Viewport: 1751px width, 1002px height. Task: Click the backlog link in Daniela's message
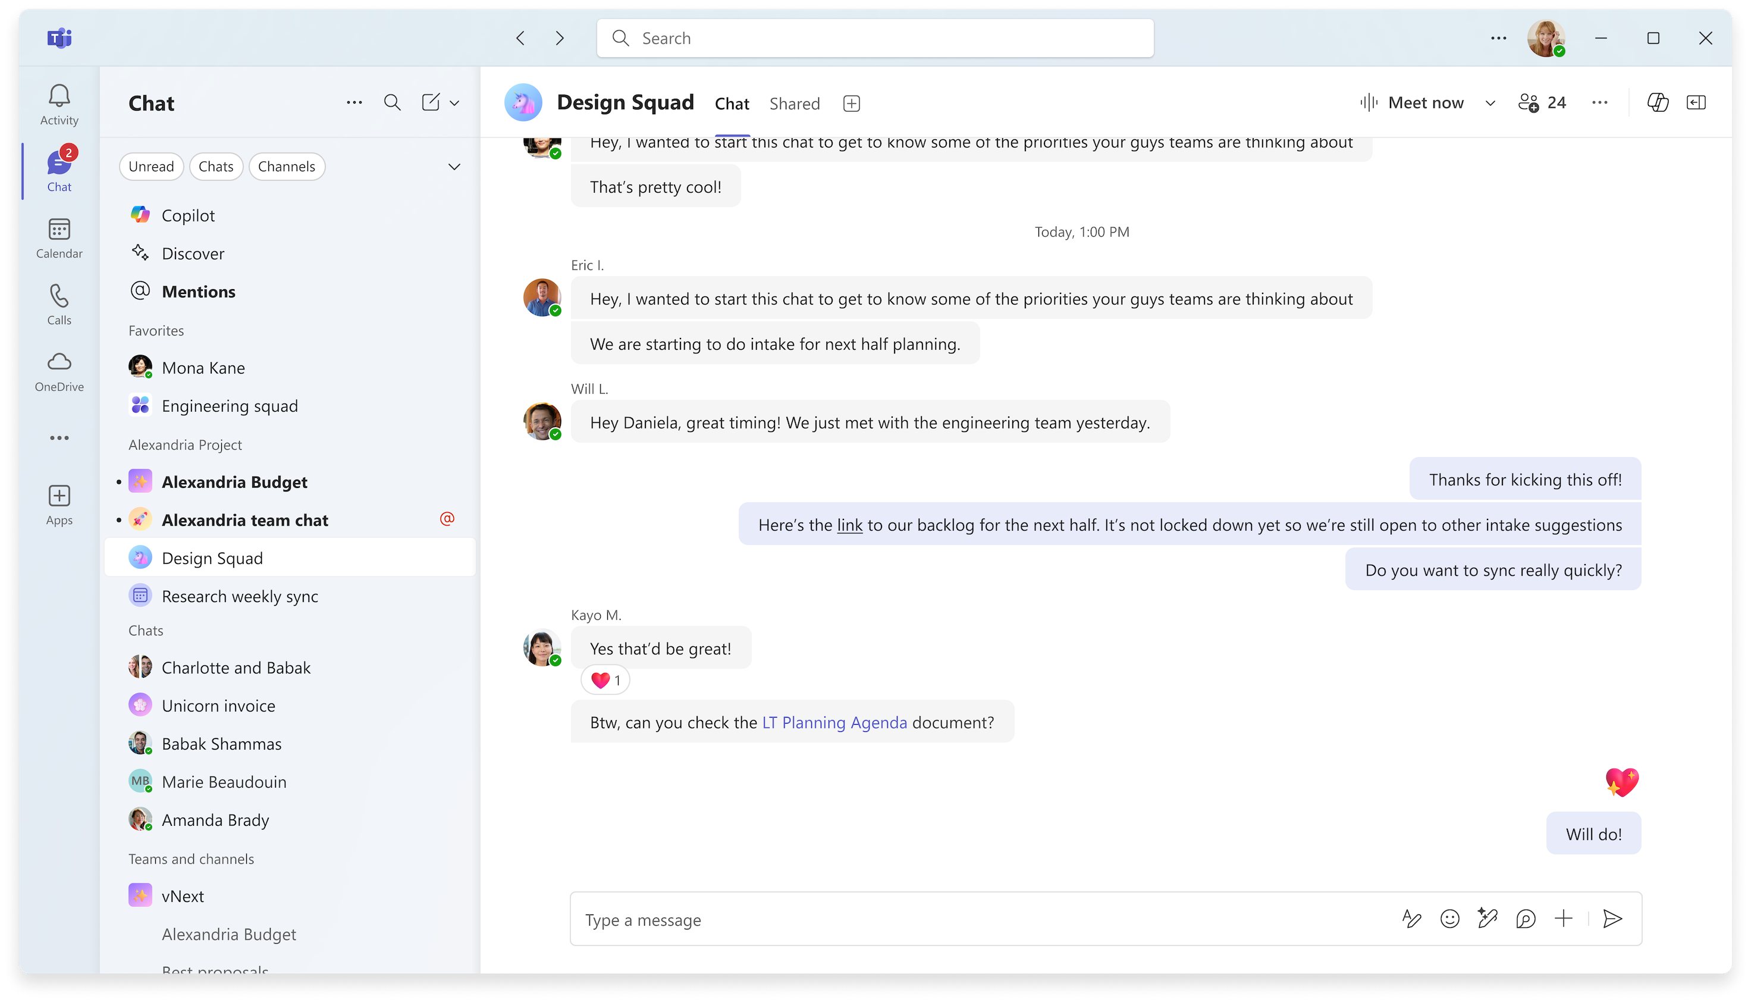pyautogui.click(x=849, y=524)
